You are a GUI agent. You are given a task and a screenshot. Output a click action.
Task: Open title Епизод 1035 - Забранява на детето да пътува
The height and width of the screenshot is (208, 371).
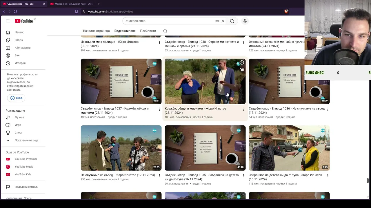202,177
